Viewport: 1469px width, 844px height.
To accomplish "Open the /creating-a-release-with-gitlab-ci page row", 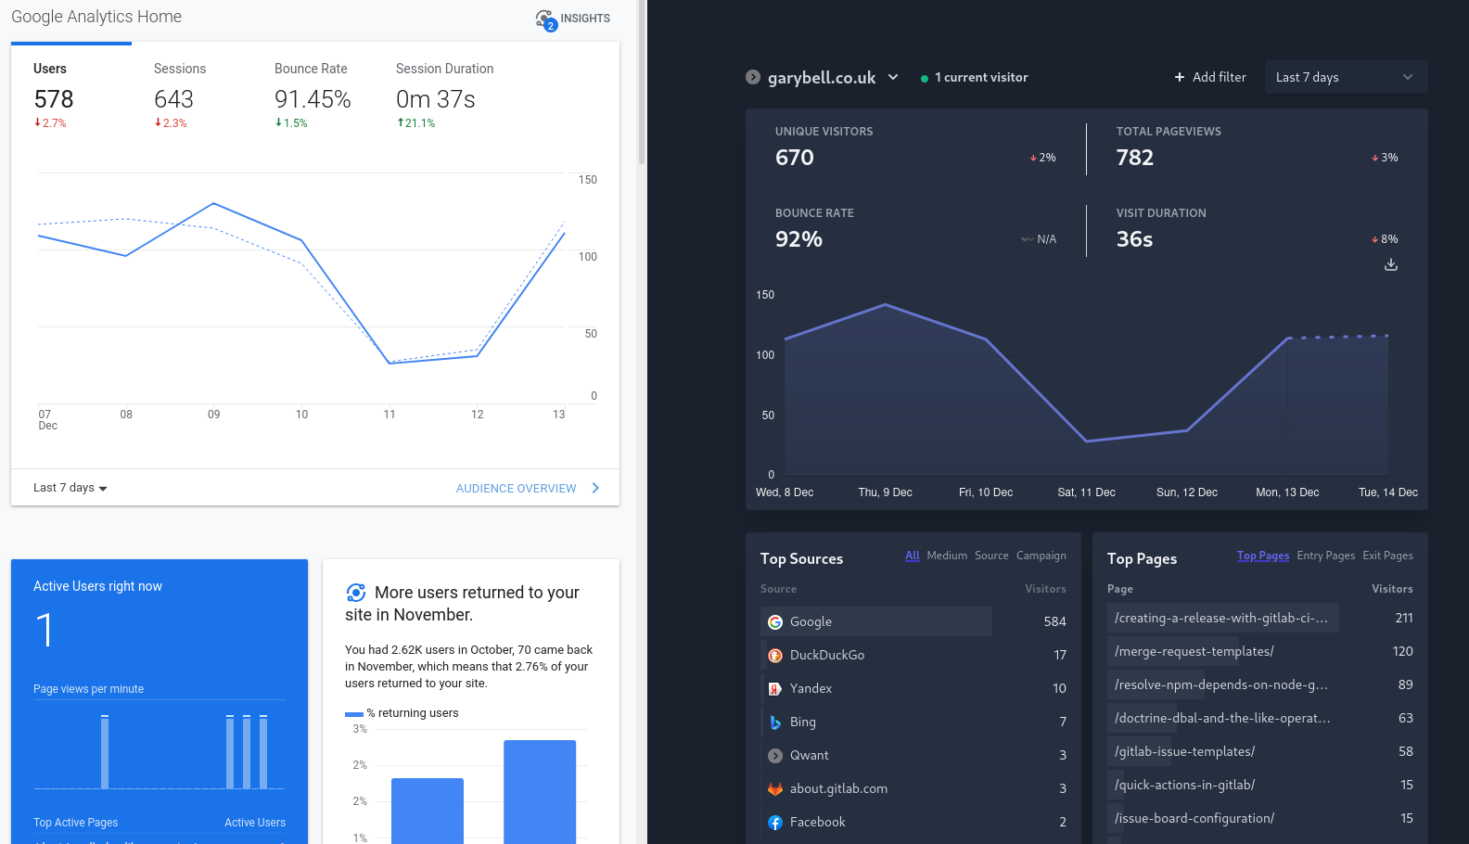I will point(1260,618).
